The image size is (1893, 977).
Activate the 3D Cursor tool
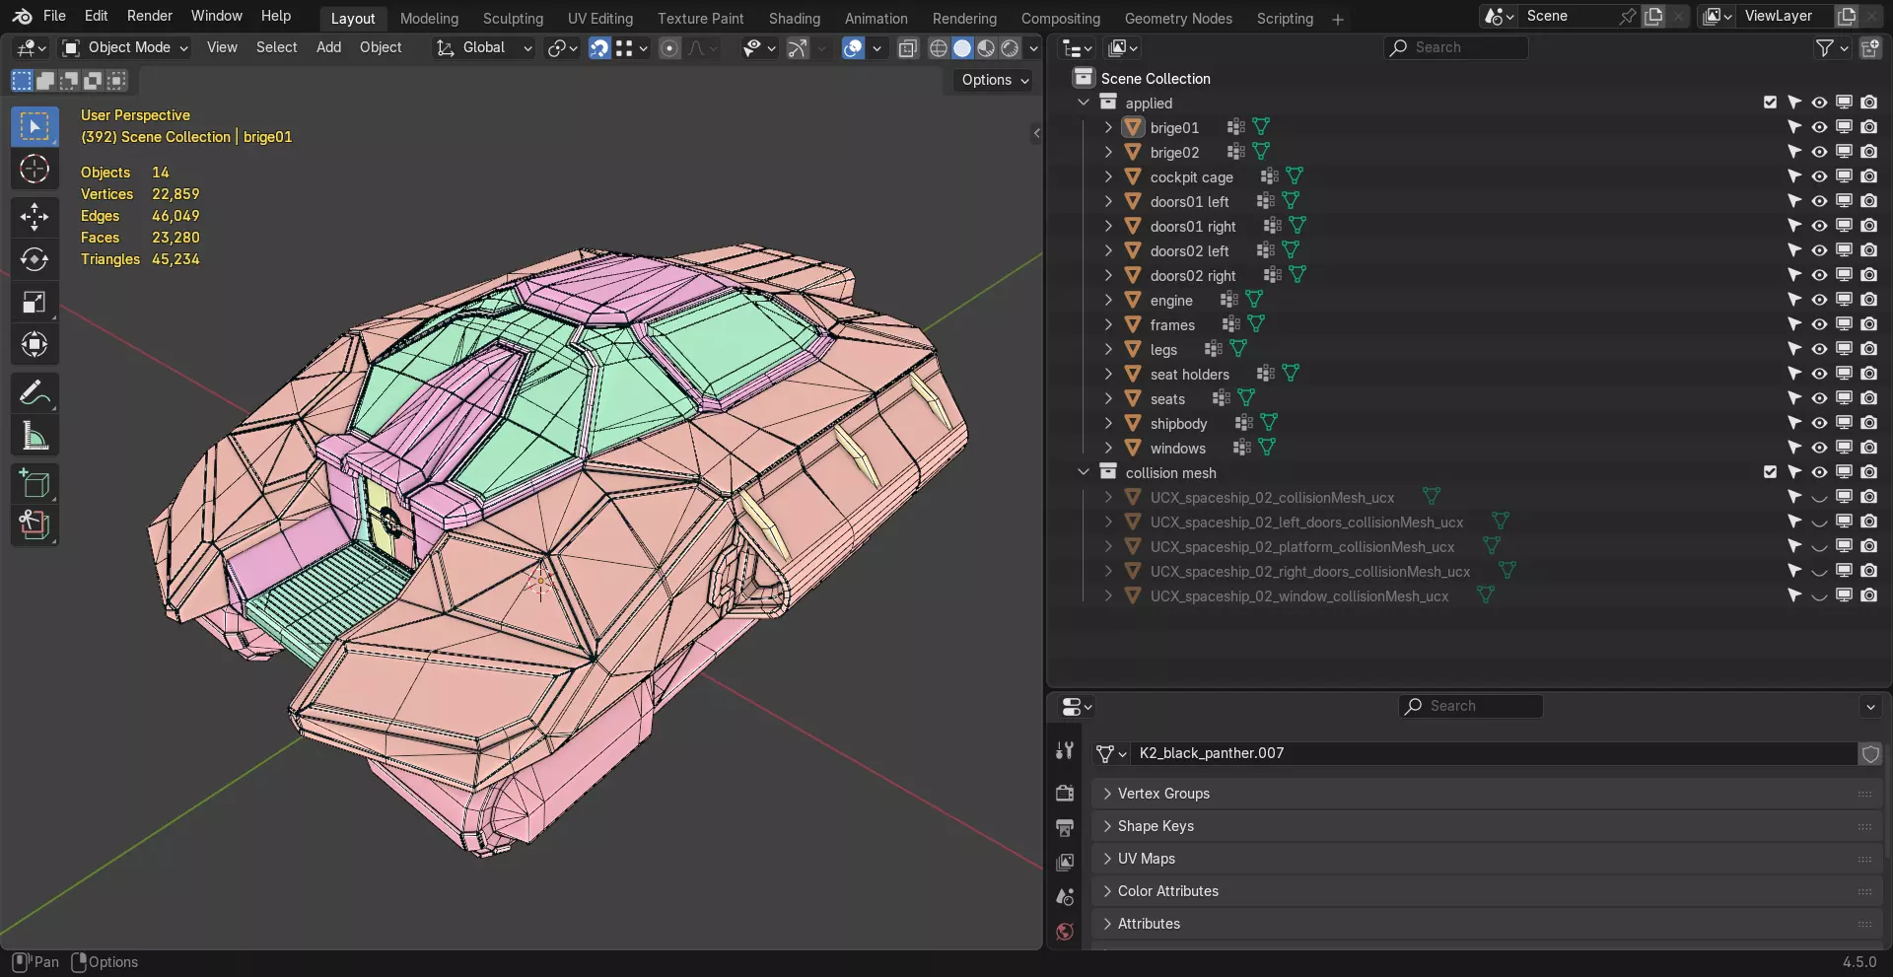coord(35,170)
